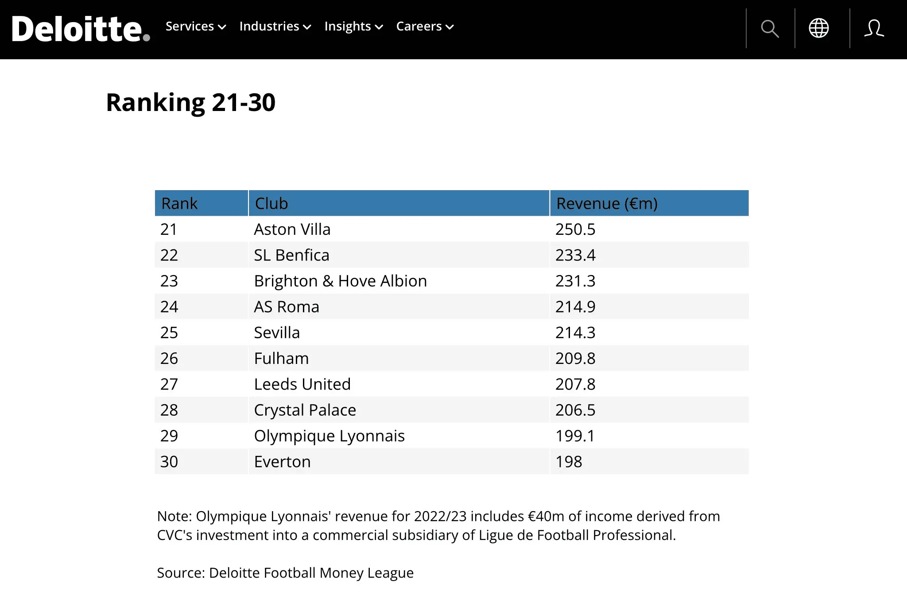This screenshot has height=612, width=907.
Task: Open the search magnifier icon
Action: click(770, 29)
